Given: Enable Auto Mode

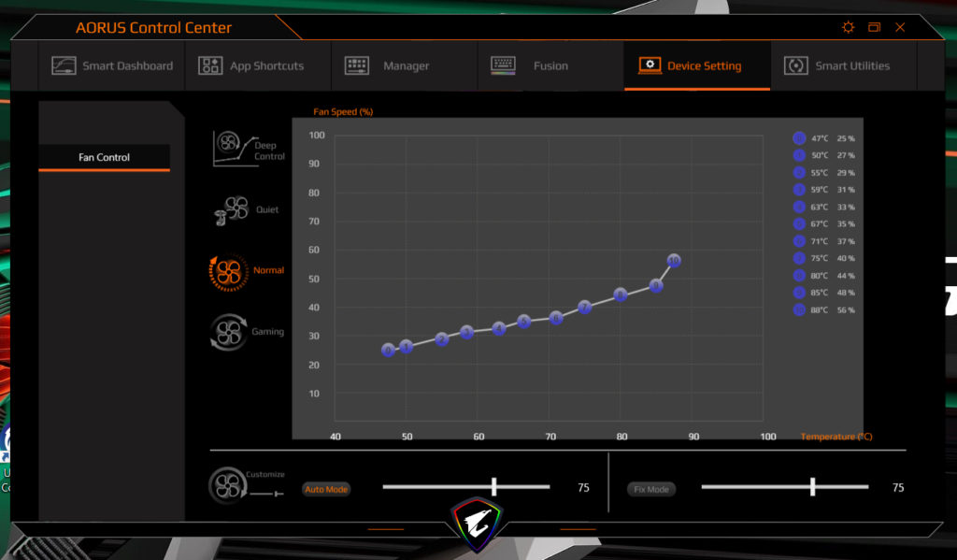Looking at the screenshot, I should [x=326, y=489].
